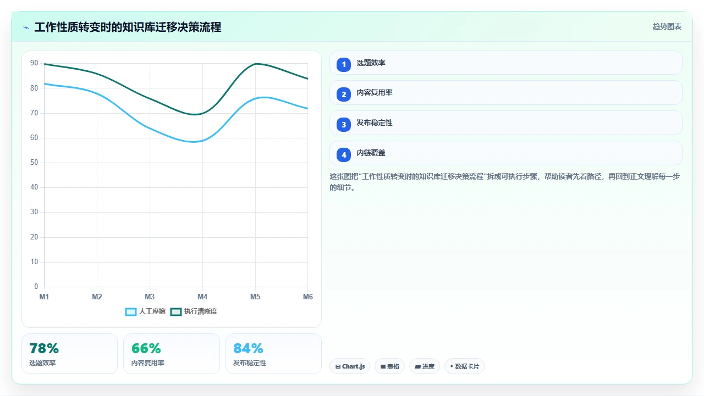Select step badge number 2

click(x=344, y=94)
